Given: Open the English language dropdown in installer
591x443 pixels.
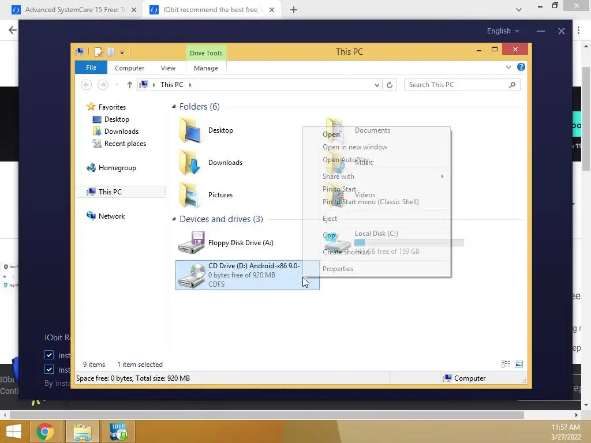Looking at the screenshot, I should pos(503,31).
